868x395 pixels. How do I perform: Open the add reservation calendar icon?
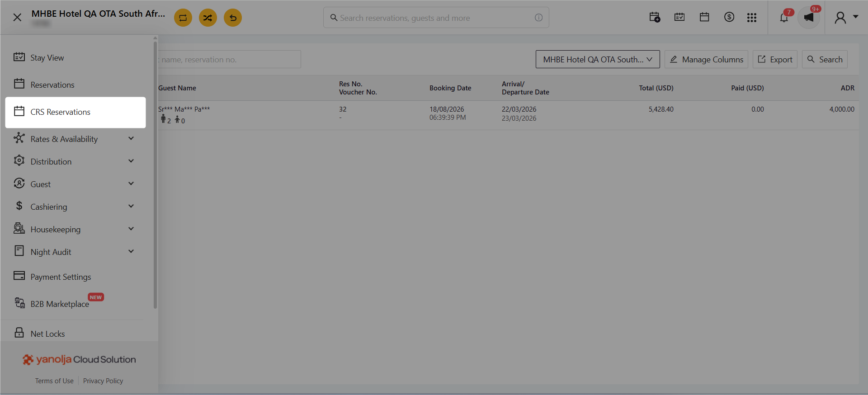[x=655, y=18]
